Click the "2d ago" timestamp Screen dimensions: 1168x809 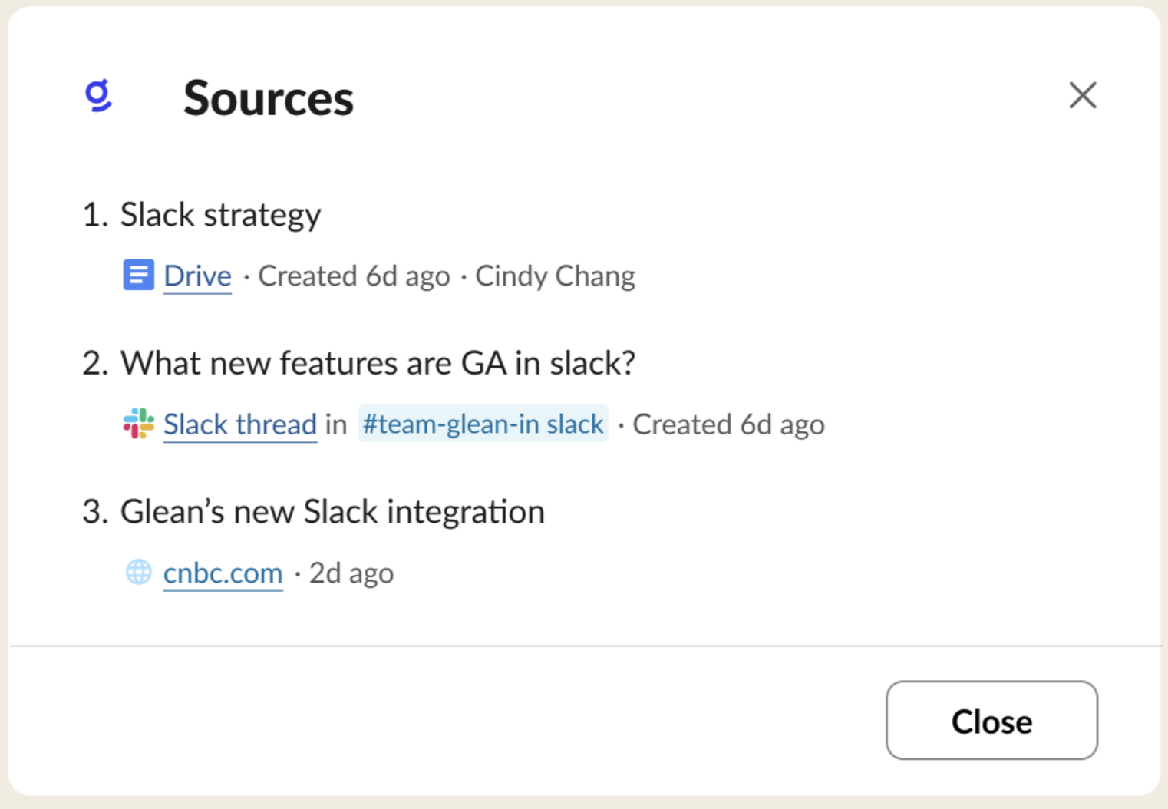click(351, 573)
